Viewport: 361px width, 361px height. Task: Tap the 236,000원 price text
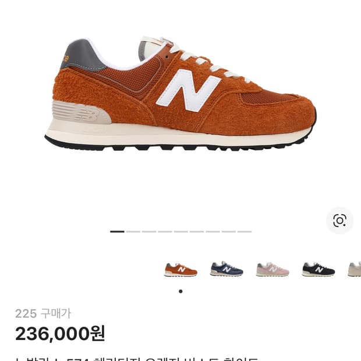pyautogui.click(x=60, y=334)
